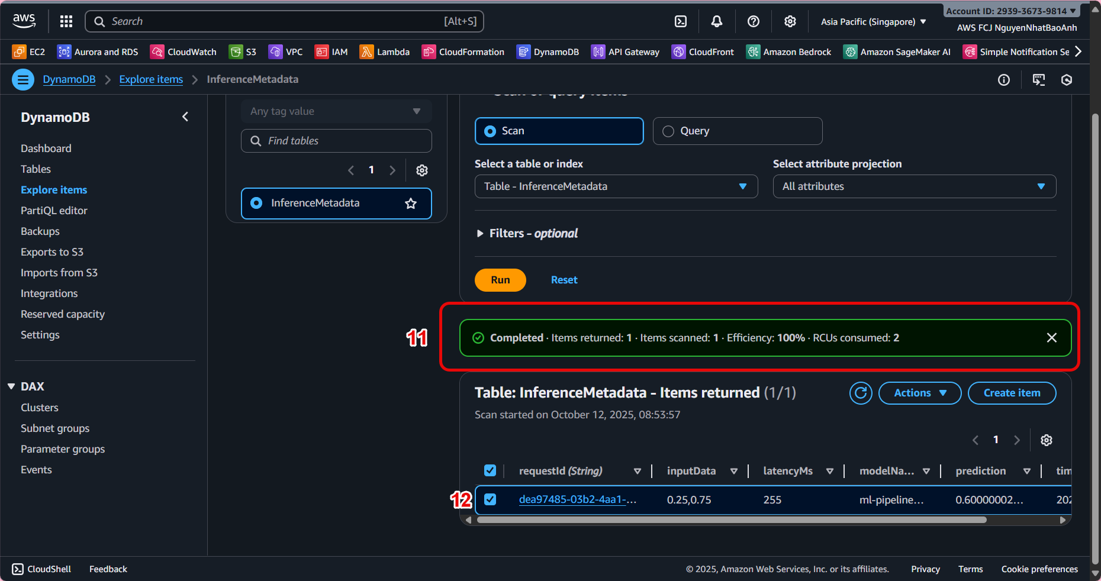Toggle the side navigation hamburger button
Image resolution: width=1101 pixels, height=581 pixels.
point(23,79)
